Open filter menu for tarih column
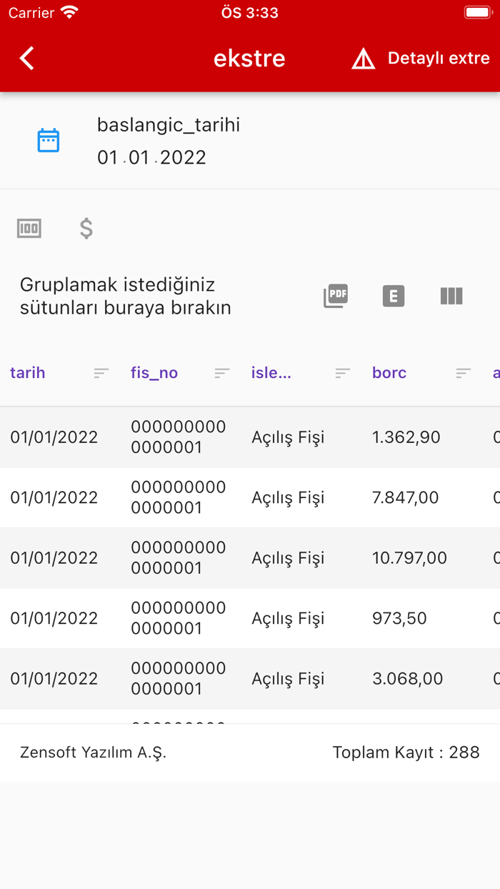The image size is (500, 889). [x=101, y=373]
